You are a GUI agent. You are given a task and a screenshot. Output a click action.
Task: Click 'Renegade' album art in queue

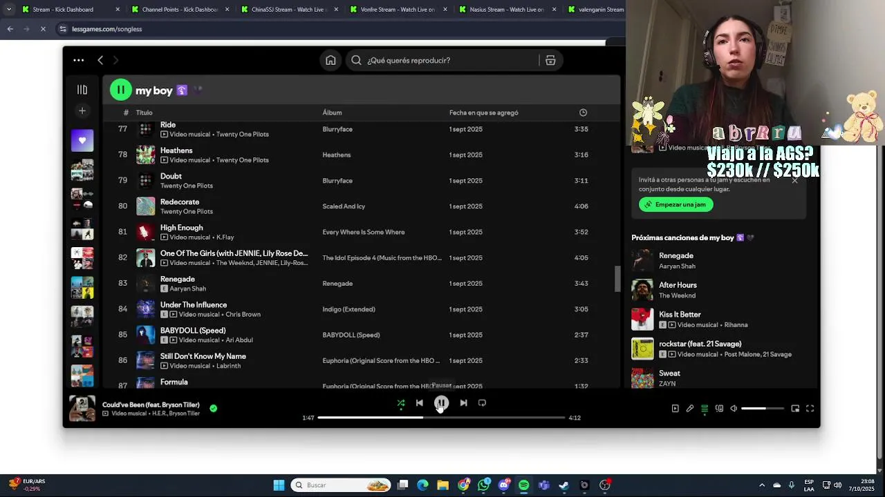point(642,260)
